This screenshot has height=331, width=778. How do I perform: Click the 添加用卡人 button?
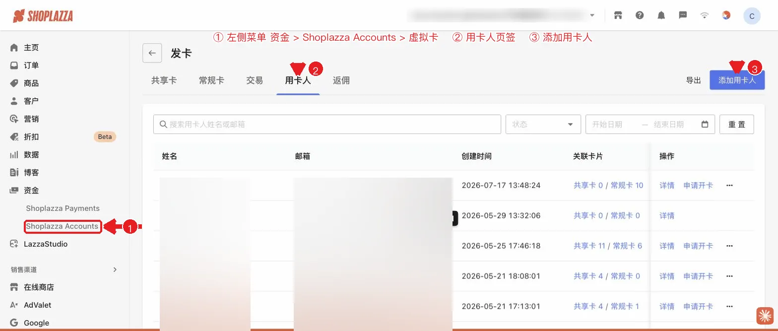737,80
